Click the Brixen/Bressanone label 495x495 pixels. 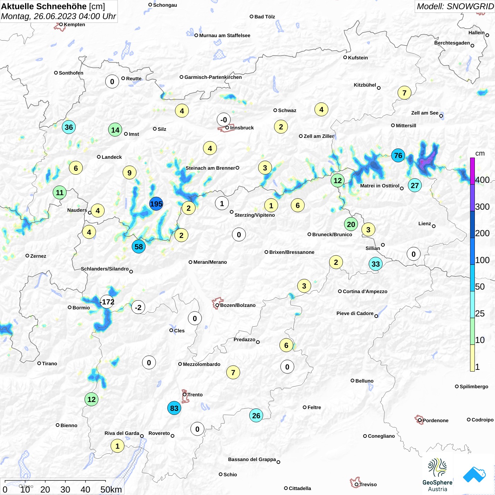coord(292,252)
